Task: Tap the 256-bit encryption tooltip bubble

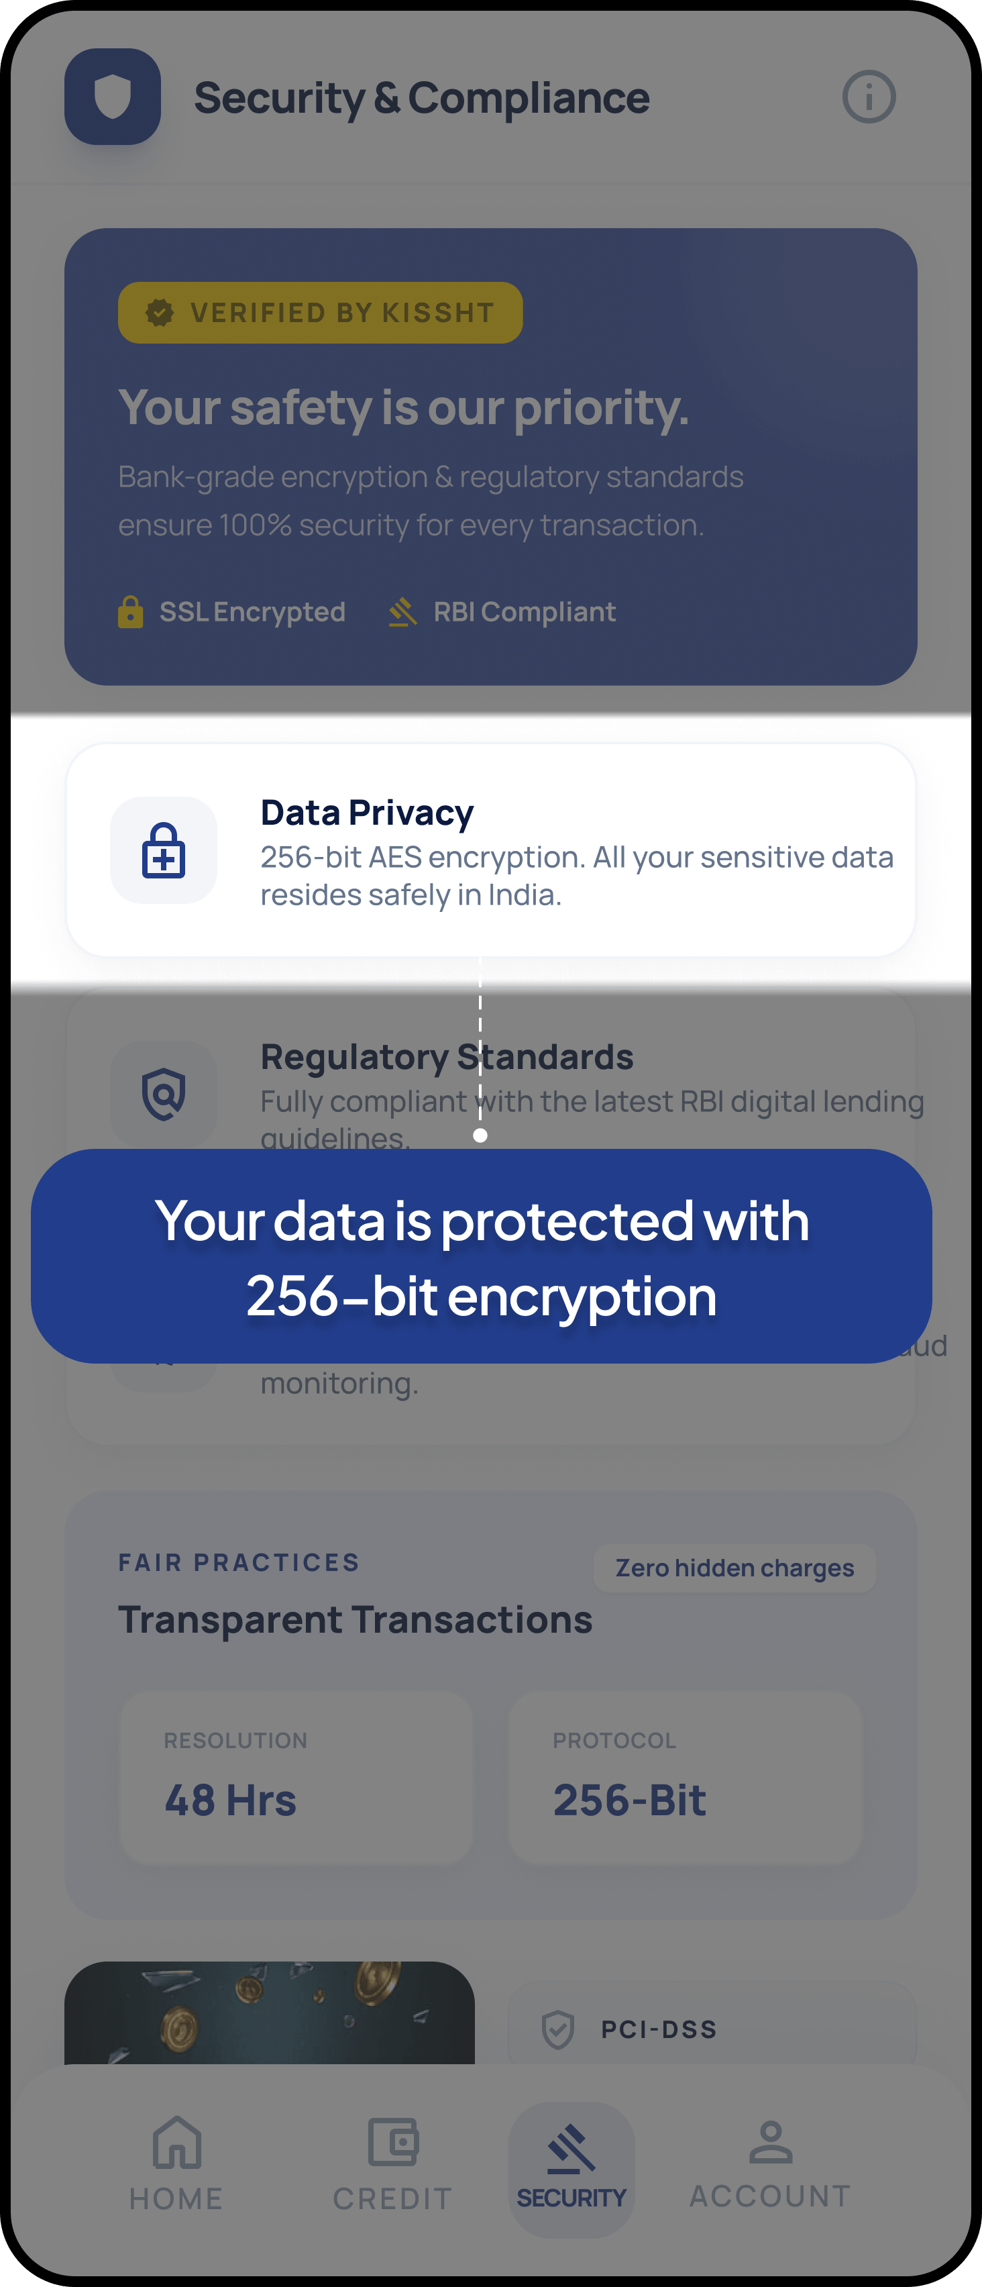Action: coord(481,1256)
